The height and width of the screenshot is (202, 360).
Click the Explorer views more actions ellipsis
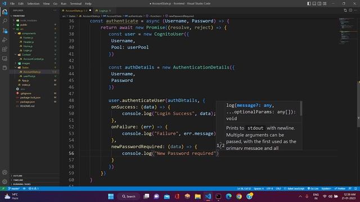coord(55,10)
